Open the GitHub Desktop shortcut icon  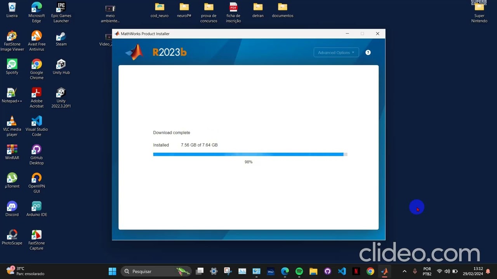[36, 155]
